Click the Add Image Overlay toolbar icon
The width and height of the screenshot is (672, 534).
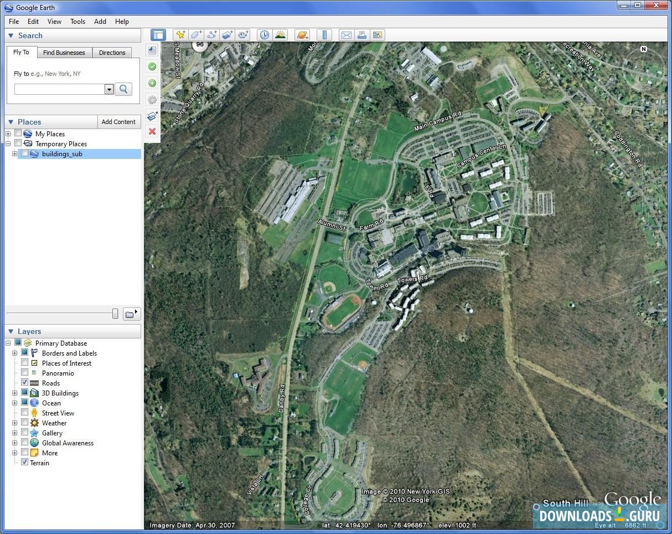227,35
